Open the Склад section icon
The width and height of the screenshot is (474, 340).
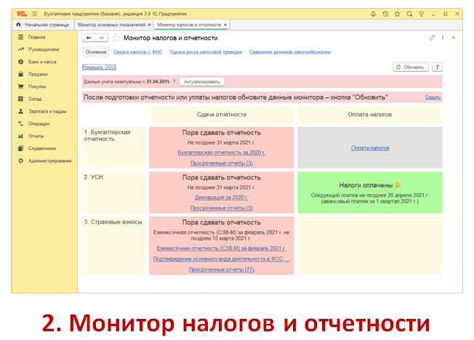coord(20,99)
